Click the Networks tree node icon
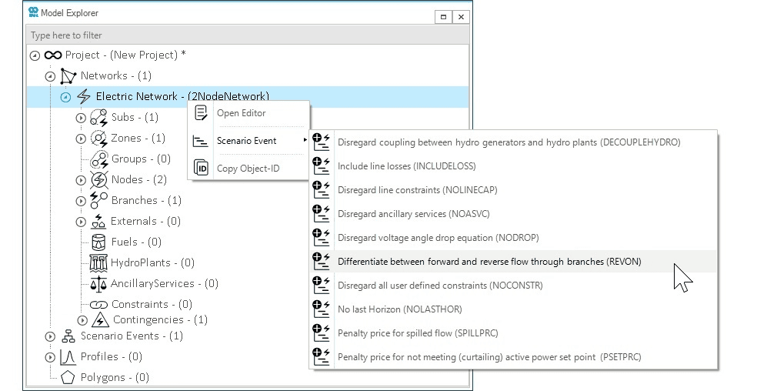The width and height of the screenshot is (757, 391). coord(68,76)
